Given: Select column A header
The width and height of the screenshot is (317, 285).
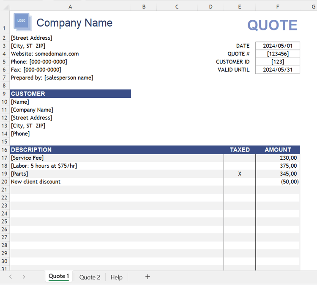Looking at the screenshot, I should (70, 7).
